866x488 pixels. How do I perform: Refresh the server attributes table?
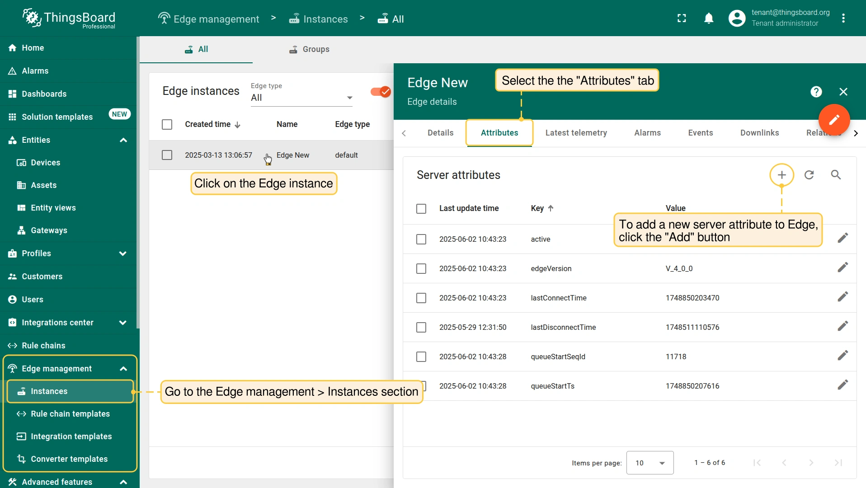[x=809, y=175]
